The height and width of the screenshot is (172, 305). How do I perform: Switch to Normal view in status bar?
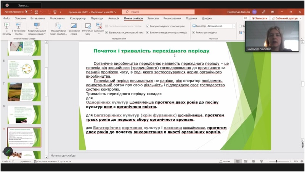coord(238,161)
